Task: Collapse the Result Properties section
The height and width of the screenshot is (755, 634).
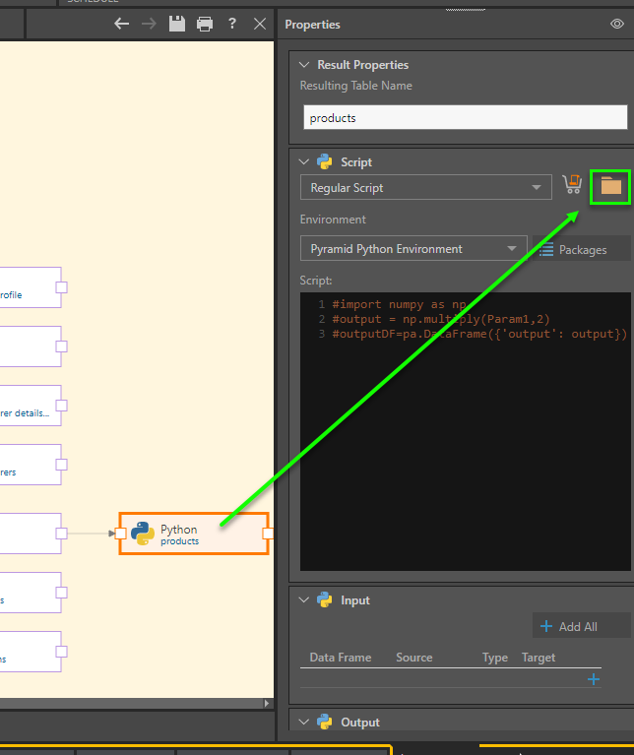Action: 303,65
